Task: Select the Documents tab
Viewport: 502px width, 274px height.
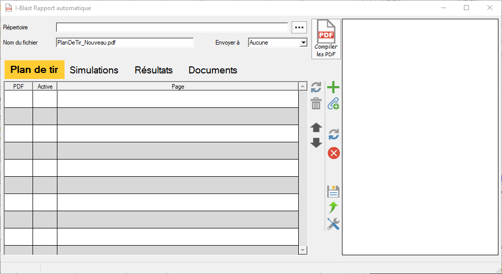Action: click(x=213, y=70)
